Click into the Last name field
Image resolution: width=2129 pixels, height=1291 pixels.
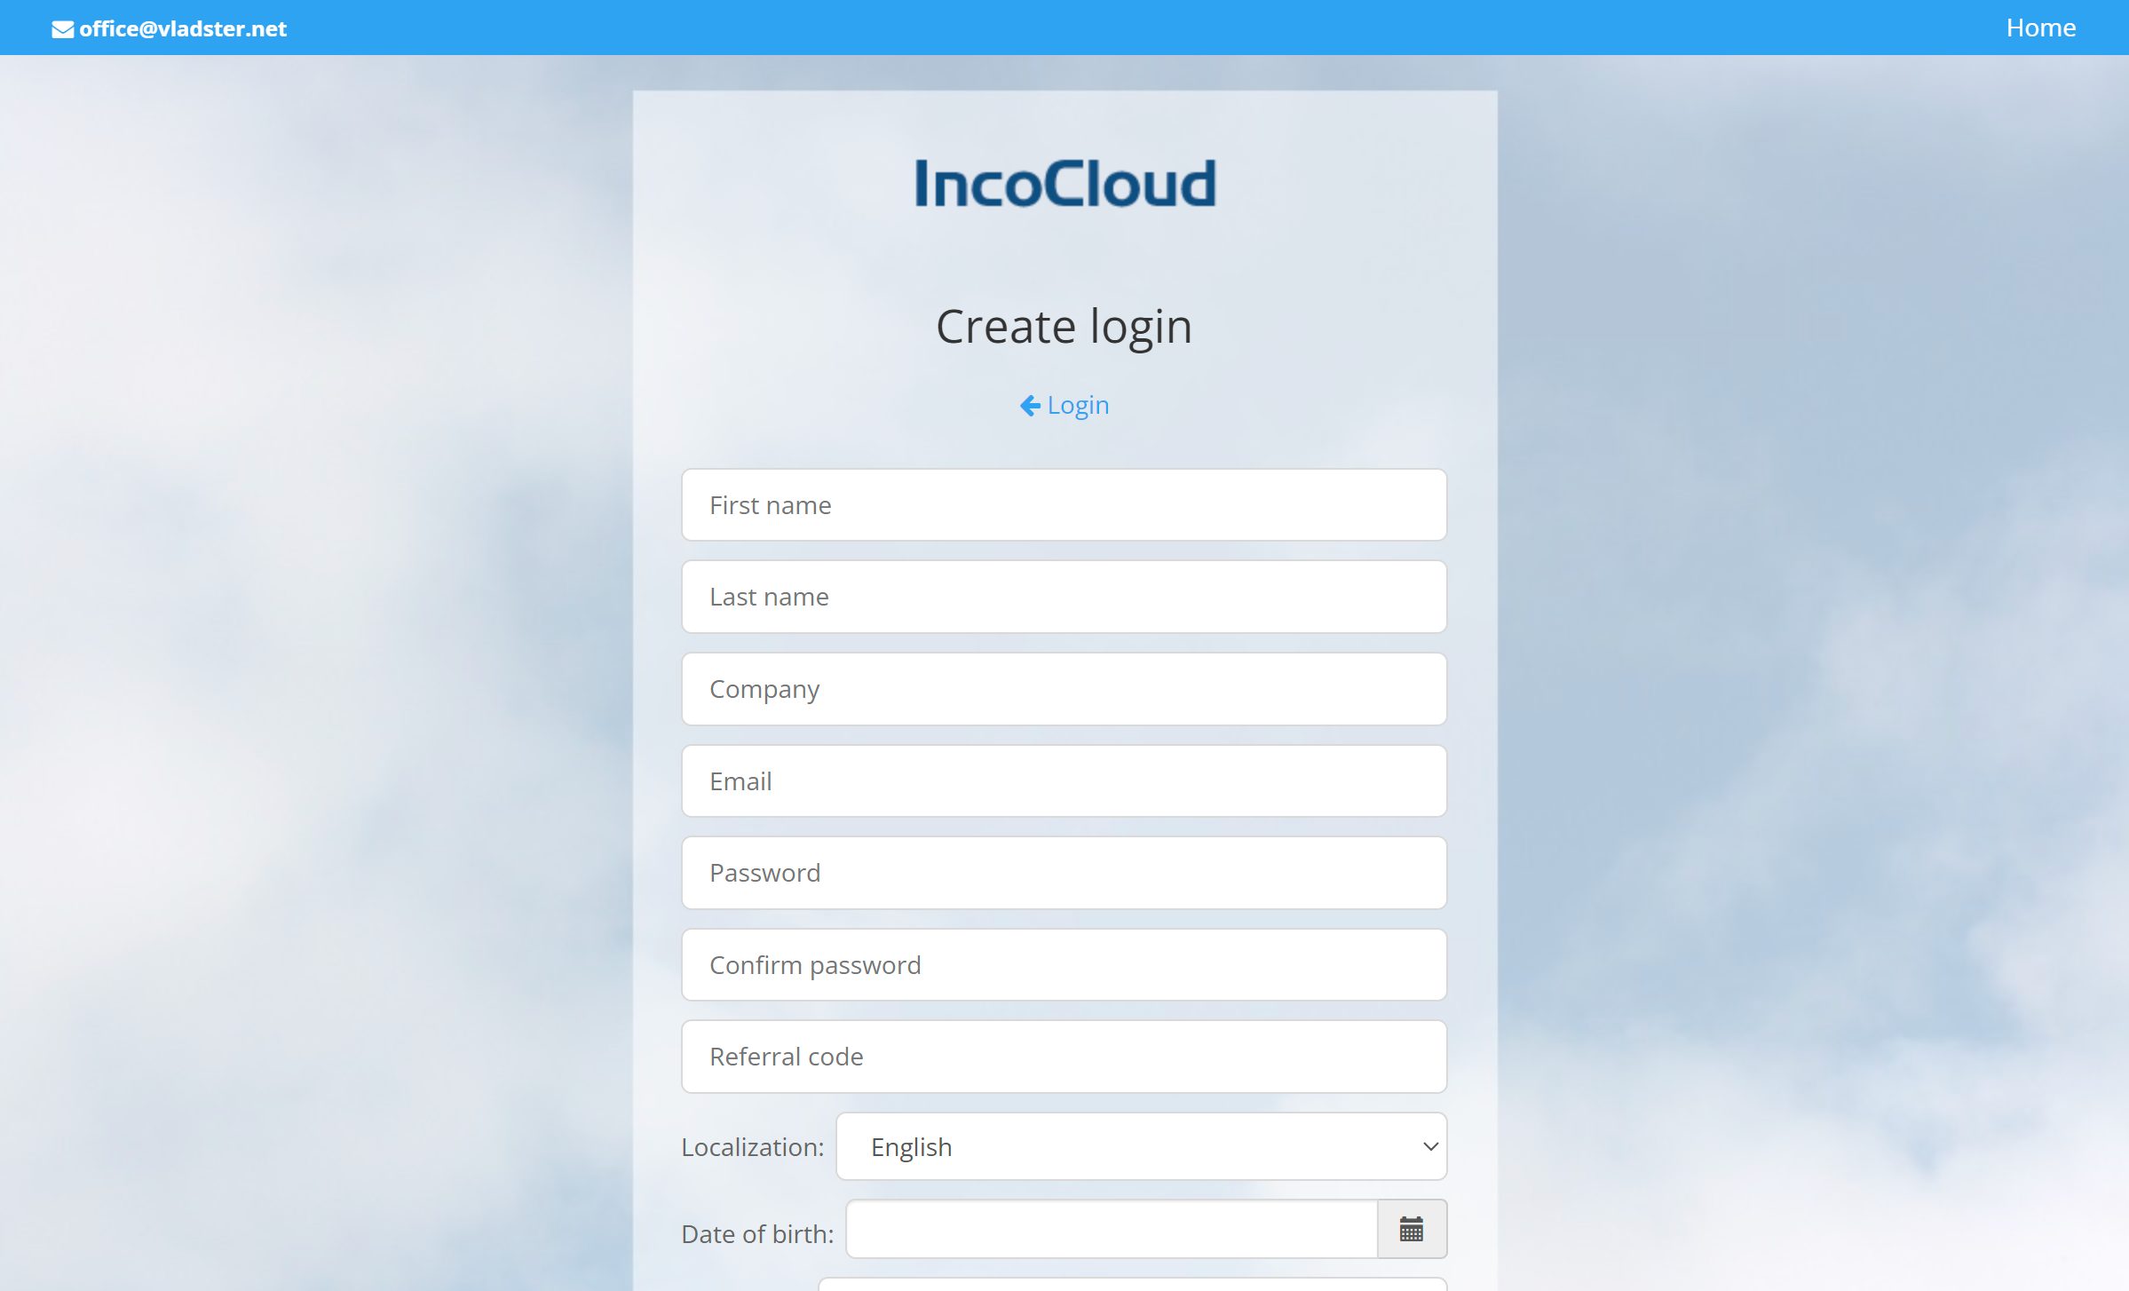point(1064,597)
